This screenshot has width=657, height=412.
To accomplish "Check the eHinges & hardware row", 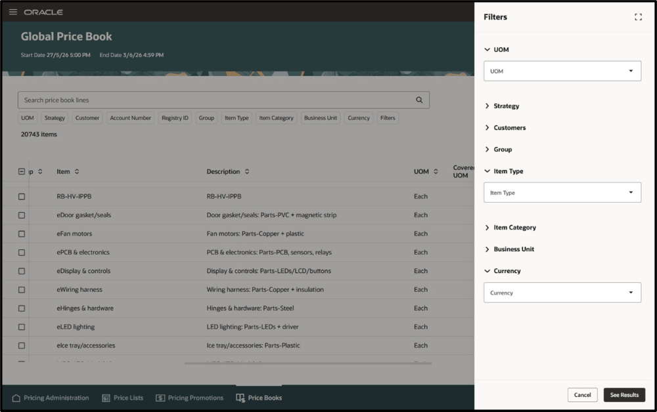I will (x=22, y=308).
